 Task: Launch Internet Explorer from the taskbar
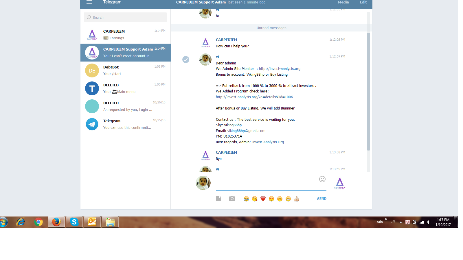pos(21,222)
